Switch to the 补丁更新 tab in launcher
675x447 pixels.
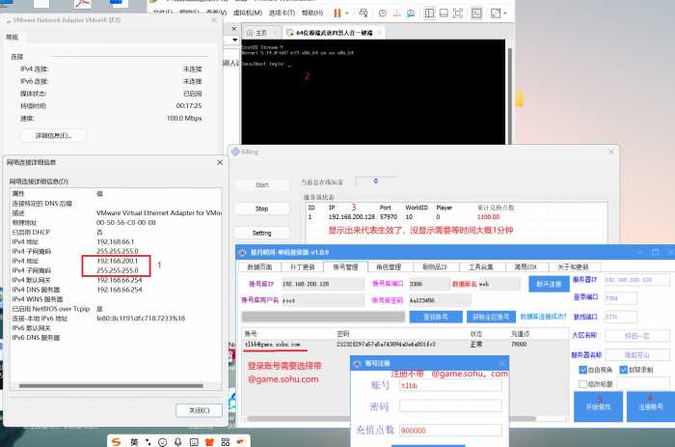pos(302,266)
